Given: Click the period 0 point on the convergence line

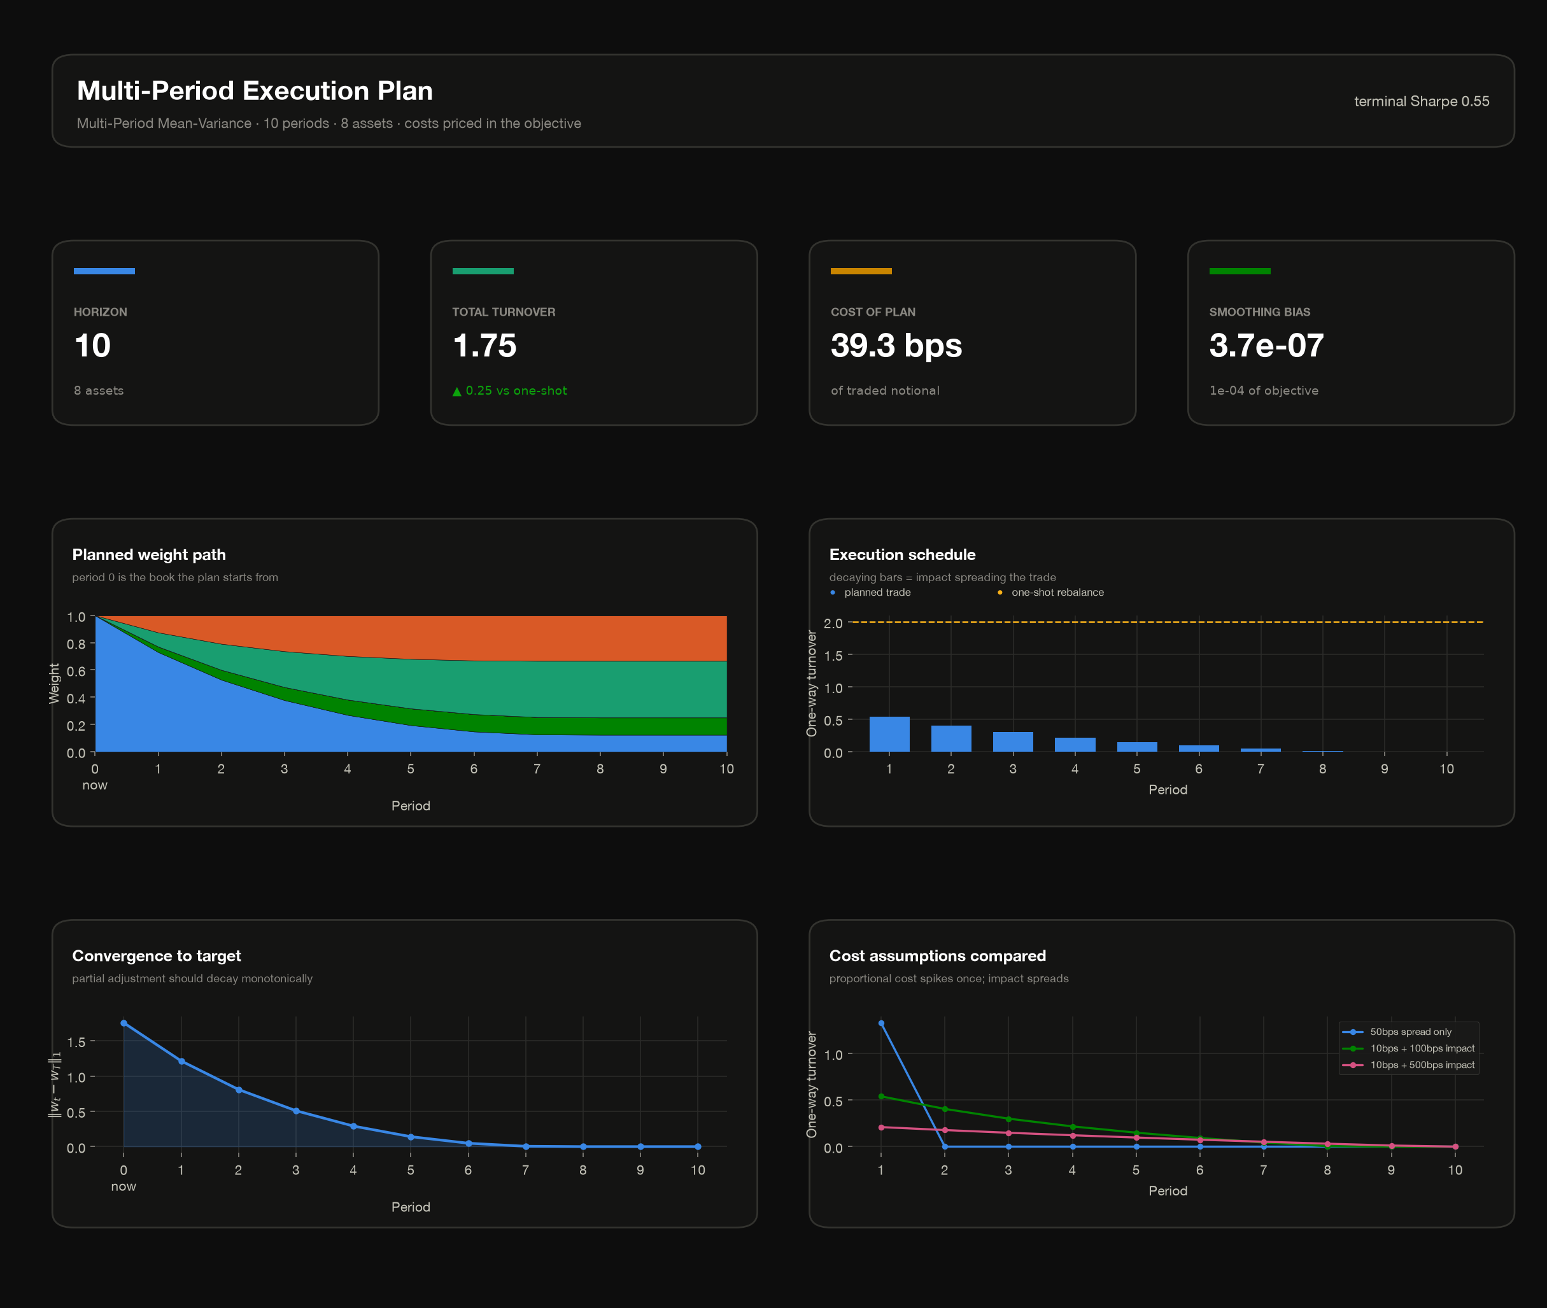Looking at the screenshot, I should [x=124, y=1023].
